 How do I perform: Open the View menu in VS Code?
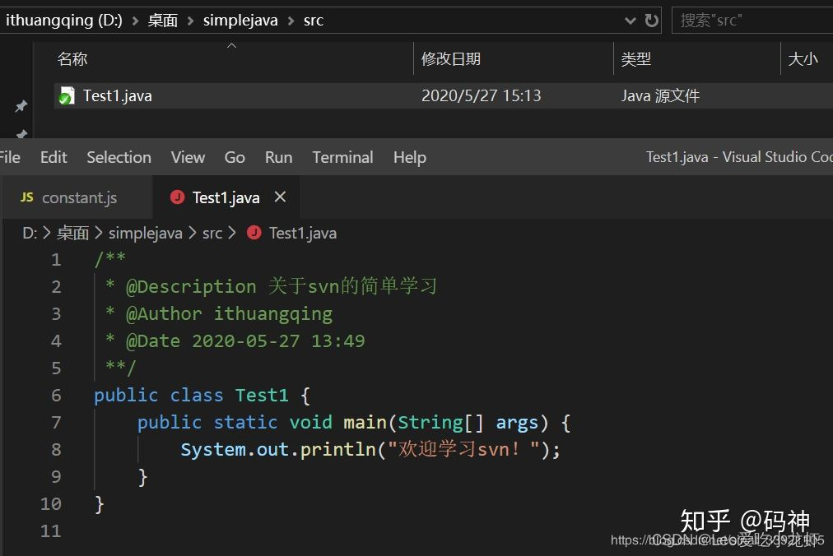pos(188,157)
